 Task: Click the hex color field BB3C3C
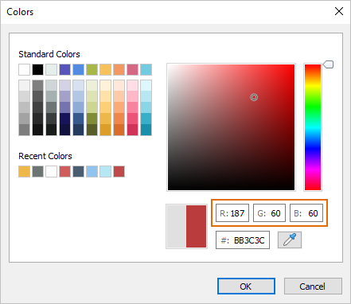click(243, 240)
